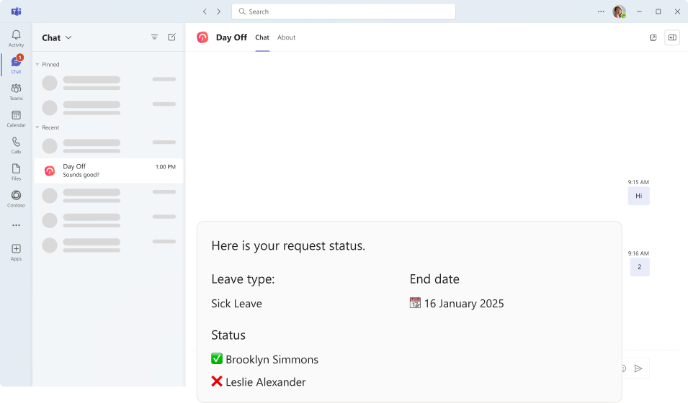Switch to the Chat tab
Screen dimensions: 688x403
[262, 37]
